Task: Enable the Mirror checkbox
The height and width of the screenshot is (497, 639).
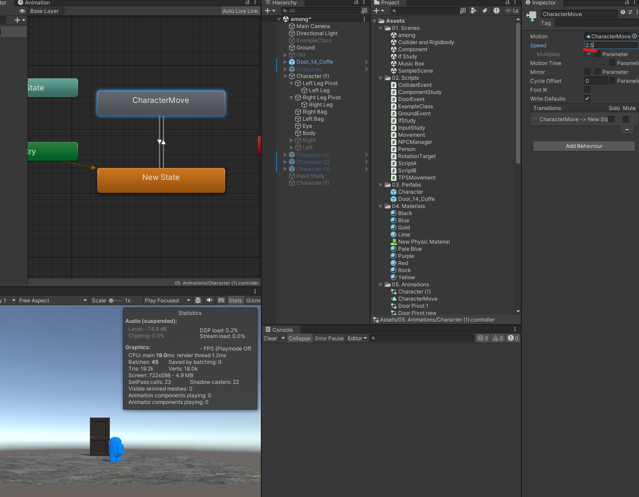Action: (x=587, y=72)
